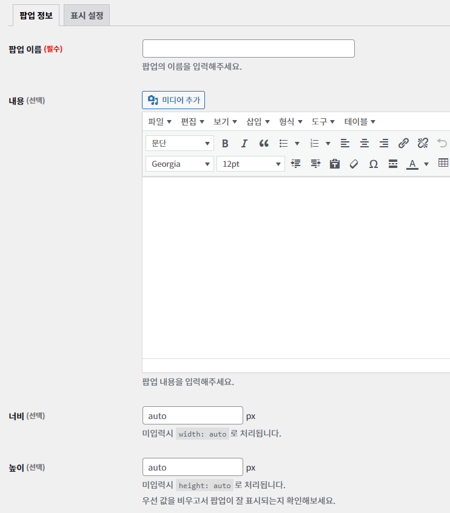Click the '팝업 내용을 입력해주세요.' hint text
Screen dimensions: 450x513
point(188,382)
